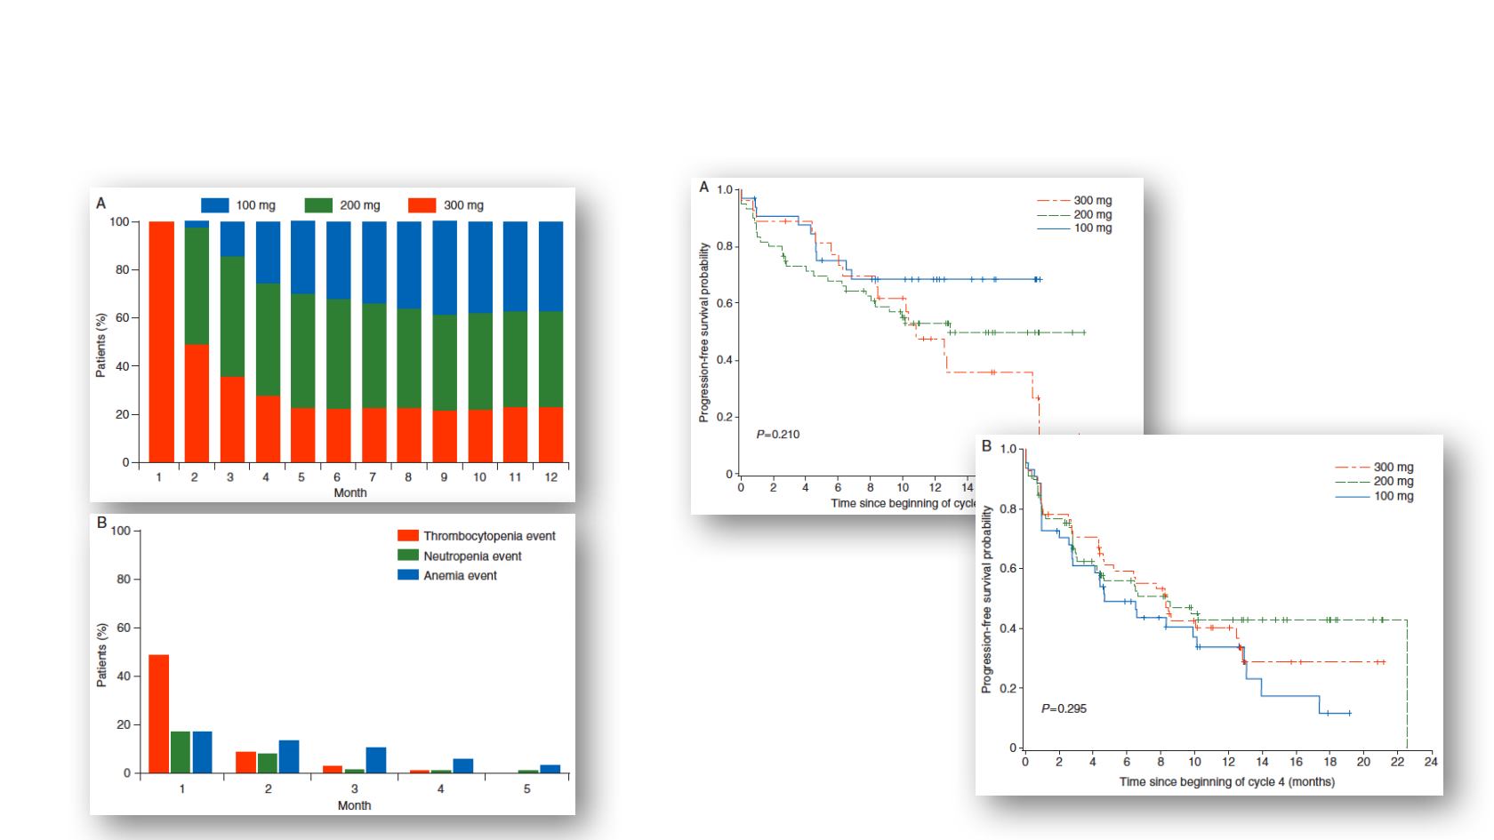Click the blue Anemia event legend swatch
Image resolution: width=1494 pixels, height=840 pixels.
(407, 575)
